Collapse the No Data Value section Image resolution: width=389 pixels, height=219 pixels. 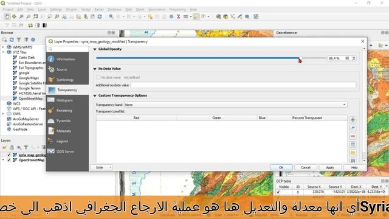[x=95, y=69]
